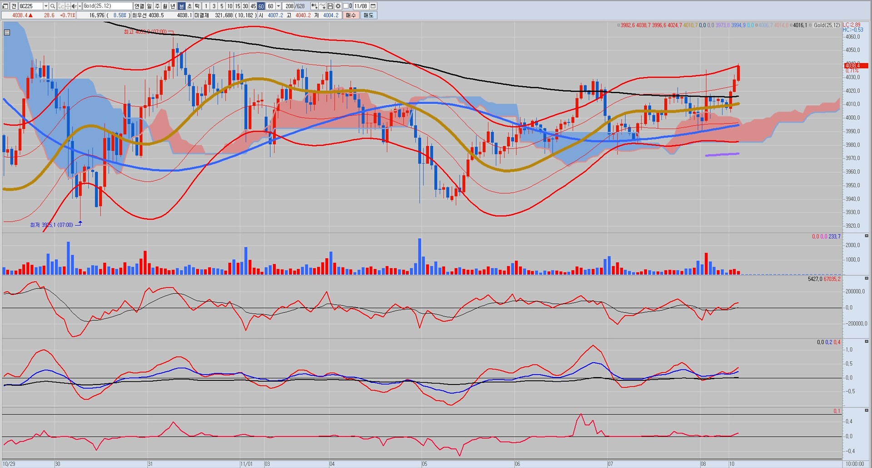
Task: Click the save chart floppy disk icon
Action: pyautogui.click(x=330, y=6)
